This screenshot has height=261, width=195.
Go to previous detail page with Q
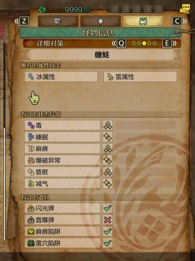[x=121, y=43]
